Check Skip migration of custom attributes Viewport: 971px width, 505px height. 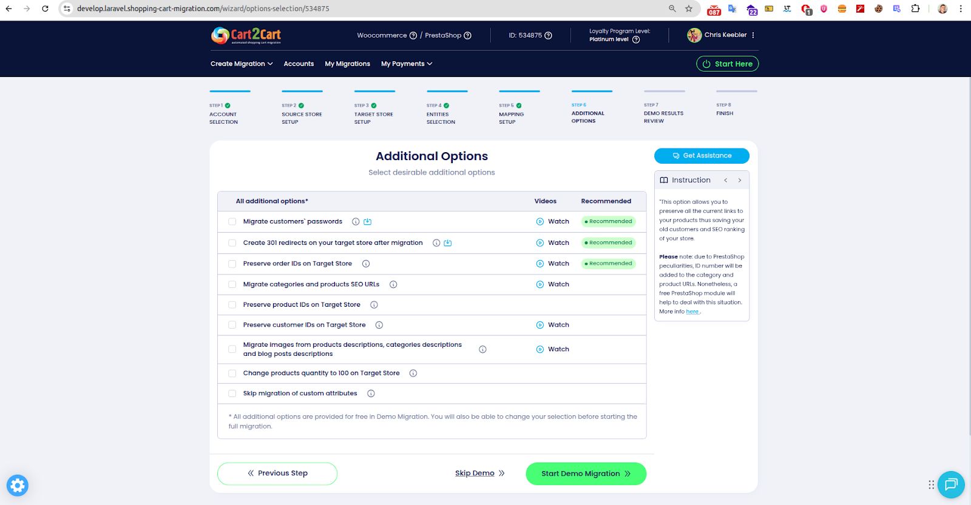point(232,393)
